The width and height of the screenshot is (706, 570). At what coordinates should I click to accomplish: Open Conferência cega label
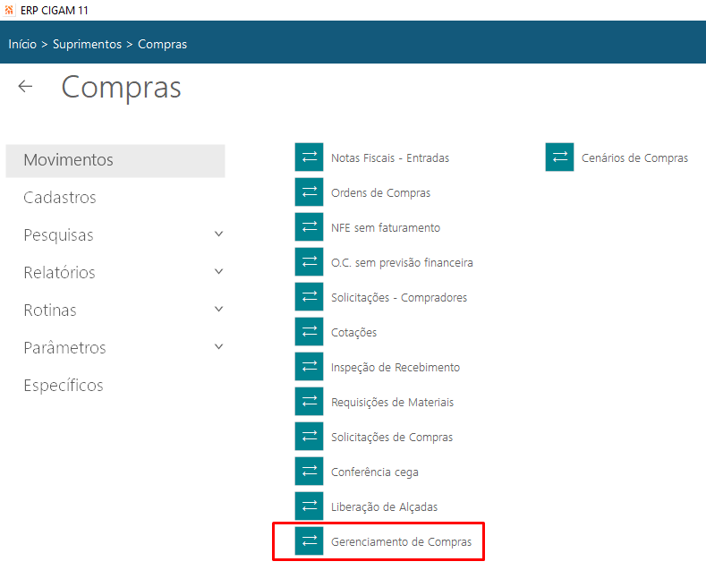click(375, 472)
